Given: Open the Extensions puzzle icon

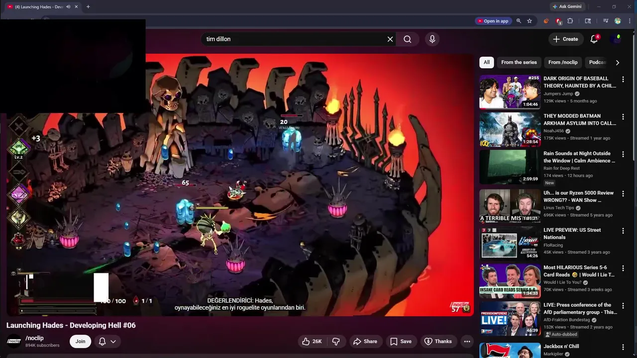Looking at the screenshot, I should click(x=570, y=21).
